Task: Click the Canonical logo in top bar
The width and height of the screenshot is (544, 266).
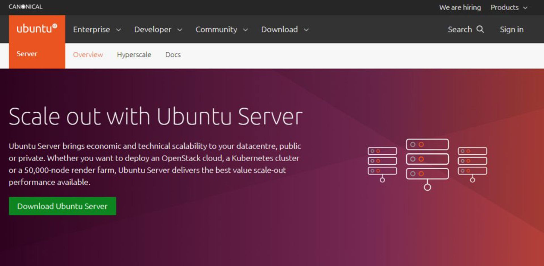Action: pos(25,7)
